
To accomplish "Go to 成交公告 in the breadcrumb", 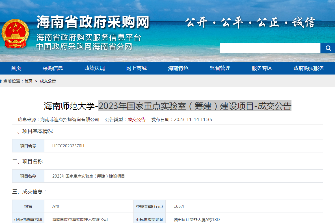I will (48, 81).
